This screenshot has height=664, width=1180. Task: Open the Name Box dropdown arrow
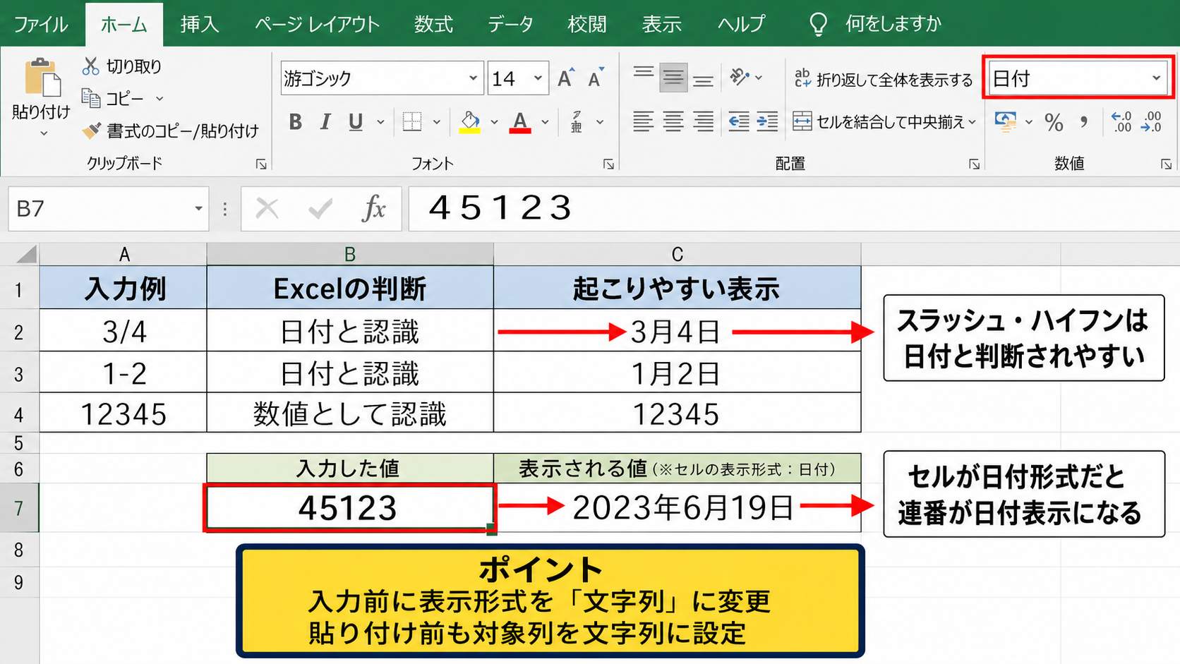198,209
